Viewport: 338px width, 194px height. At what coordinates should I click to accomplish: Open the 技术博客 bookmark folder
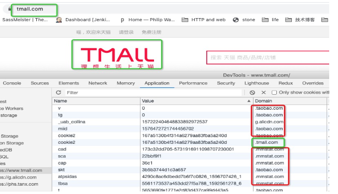click(x=300, y=20)
